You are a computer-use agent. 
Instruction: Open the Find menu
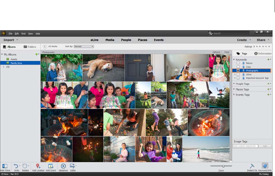coord(23,34)
